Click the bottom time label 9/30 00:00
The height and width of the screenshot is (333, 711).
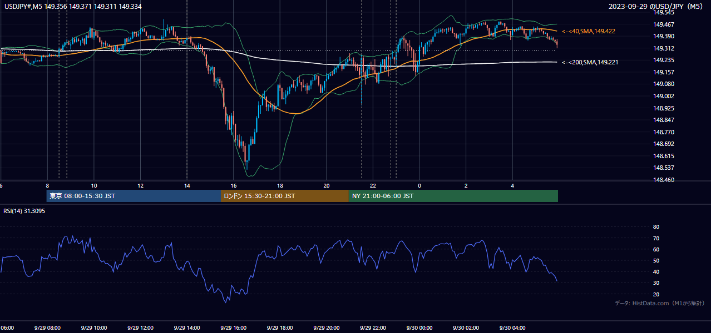[x=419, y=328]
